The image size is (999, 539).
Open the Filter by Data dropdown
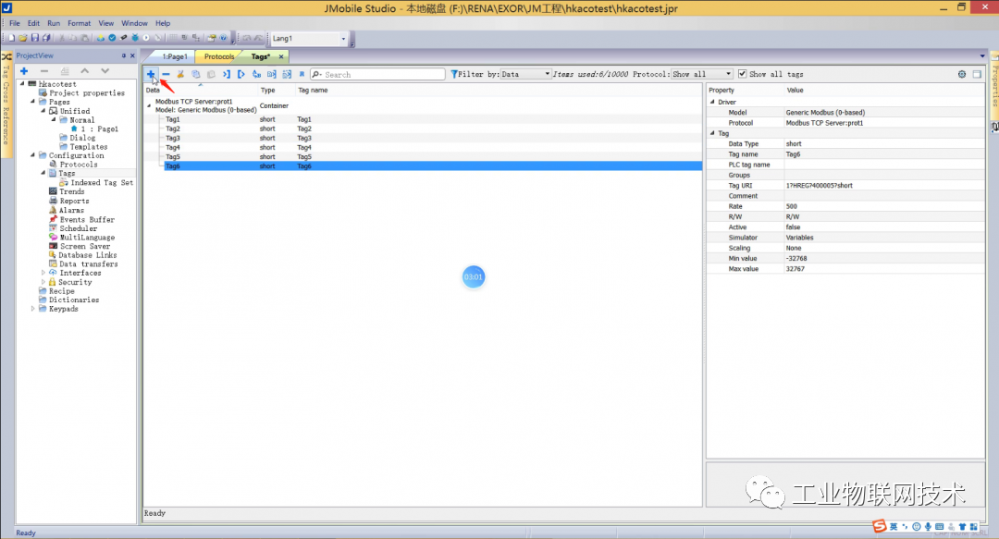549,74
